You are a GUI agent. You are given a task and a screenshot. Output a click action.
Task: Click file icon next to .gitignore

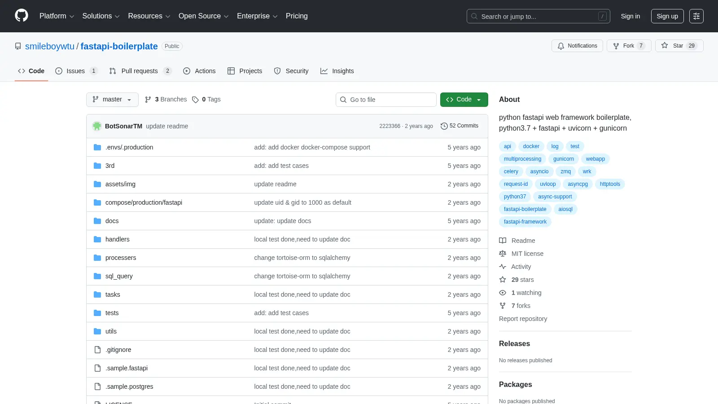coord(97,350)
